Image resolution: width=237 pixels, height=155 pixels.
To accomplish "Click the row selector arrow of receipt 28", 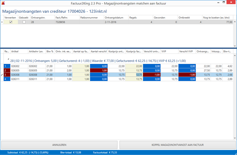I will tap(2, 22).
